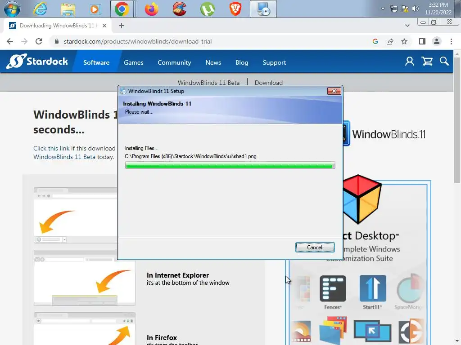Click the In Firefox heading

[x=162, y=338]
